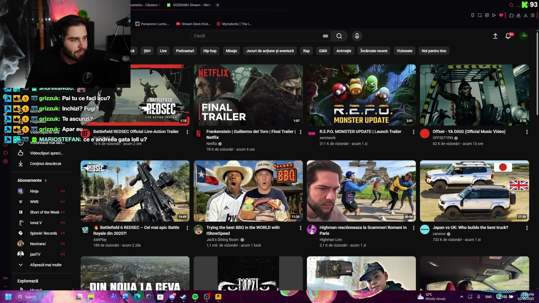Take a snapshot with the browser snapshot icon
The height and width of the screenshot is (303, 539).
coord(480,15)
